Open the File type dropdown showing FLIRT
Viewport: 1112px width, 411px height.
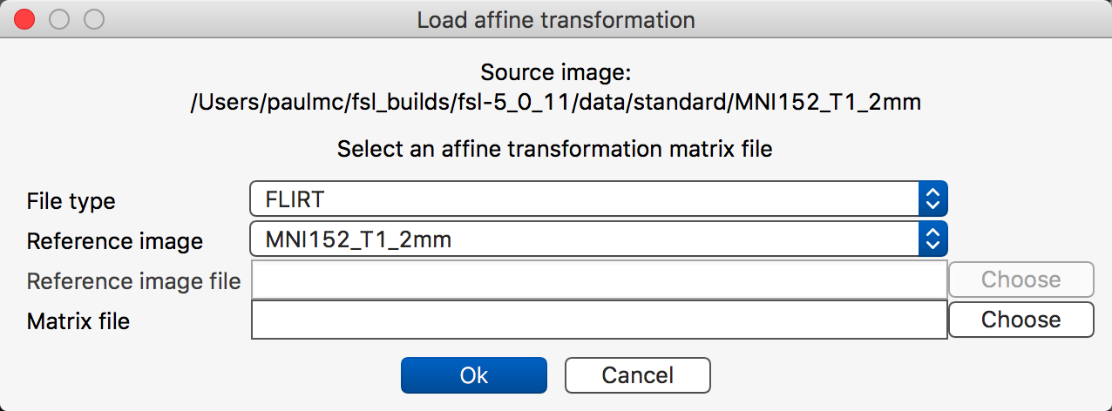(x=584, y=199)
